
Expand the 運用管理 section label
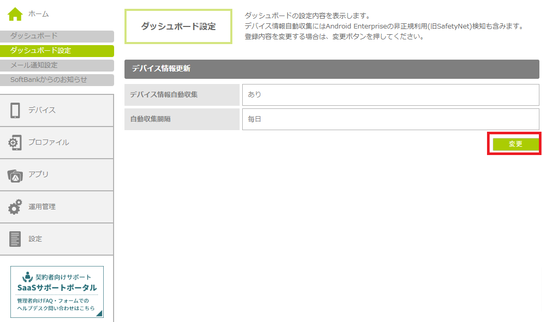[42, 207]
